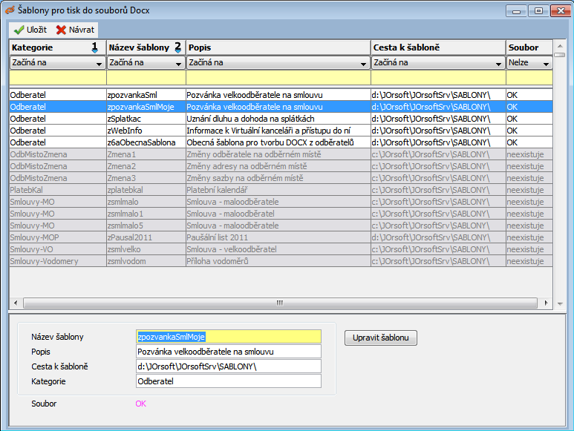Click the application icon in title bar
The width and height of the screenshot is (574, 431).
coord(10,10)
